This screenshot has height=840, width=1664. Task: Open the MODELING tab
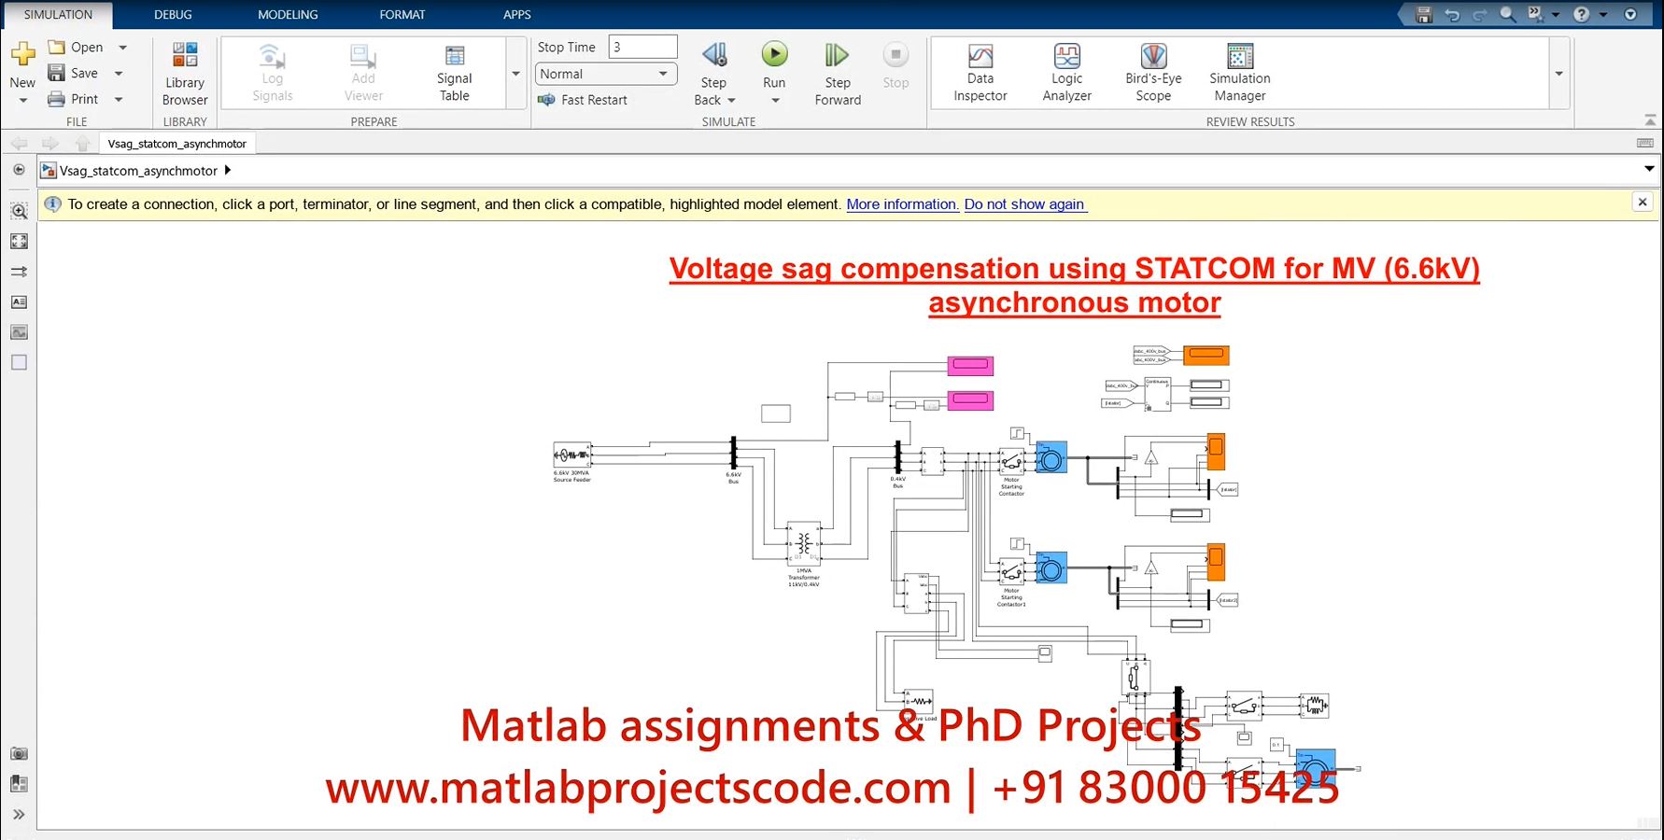[288, 14]
